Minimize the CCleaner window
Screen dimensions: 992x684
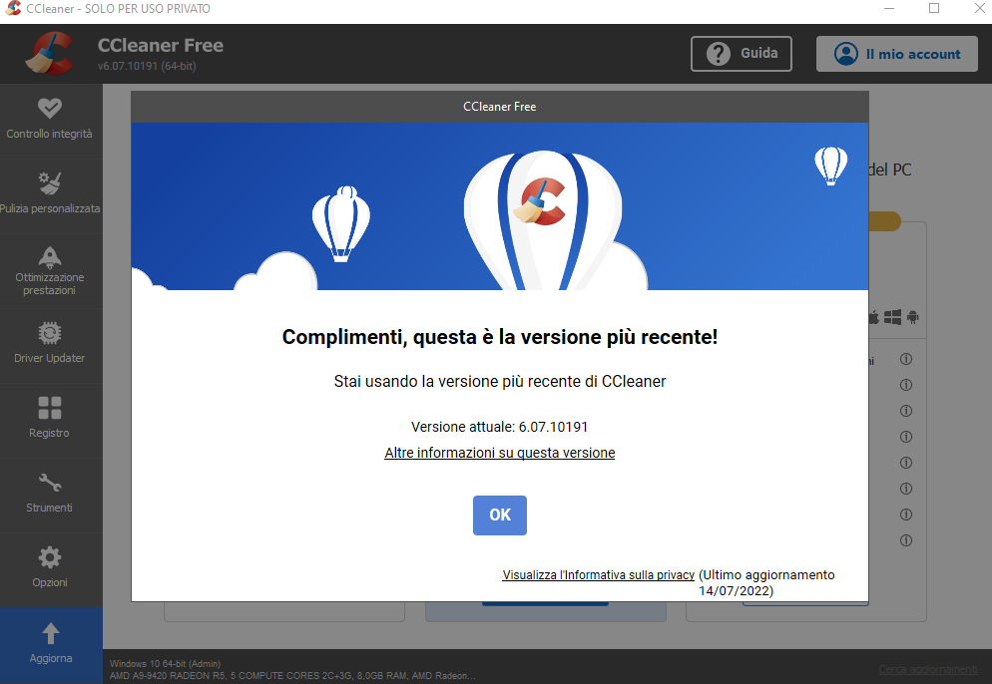pyautogui.click(x=889, y=8)
